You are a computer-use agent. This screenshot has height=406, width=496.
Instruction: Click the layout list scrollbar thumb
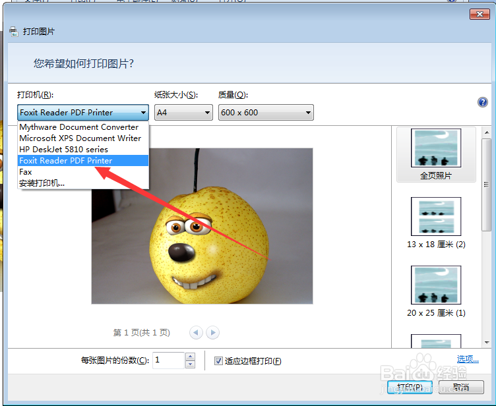click(x=487, y=185)
